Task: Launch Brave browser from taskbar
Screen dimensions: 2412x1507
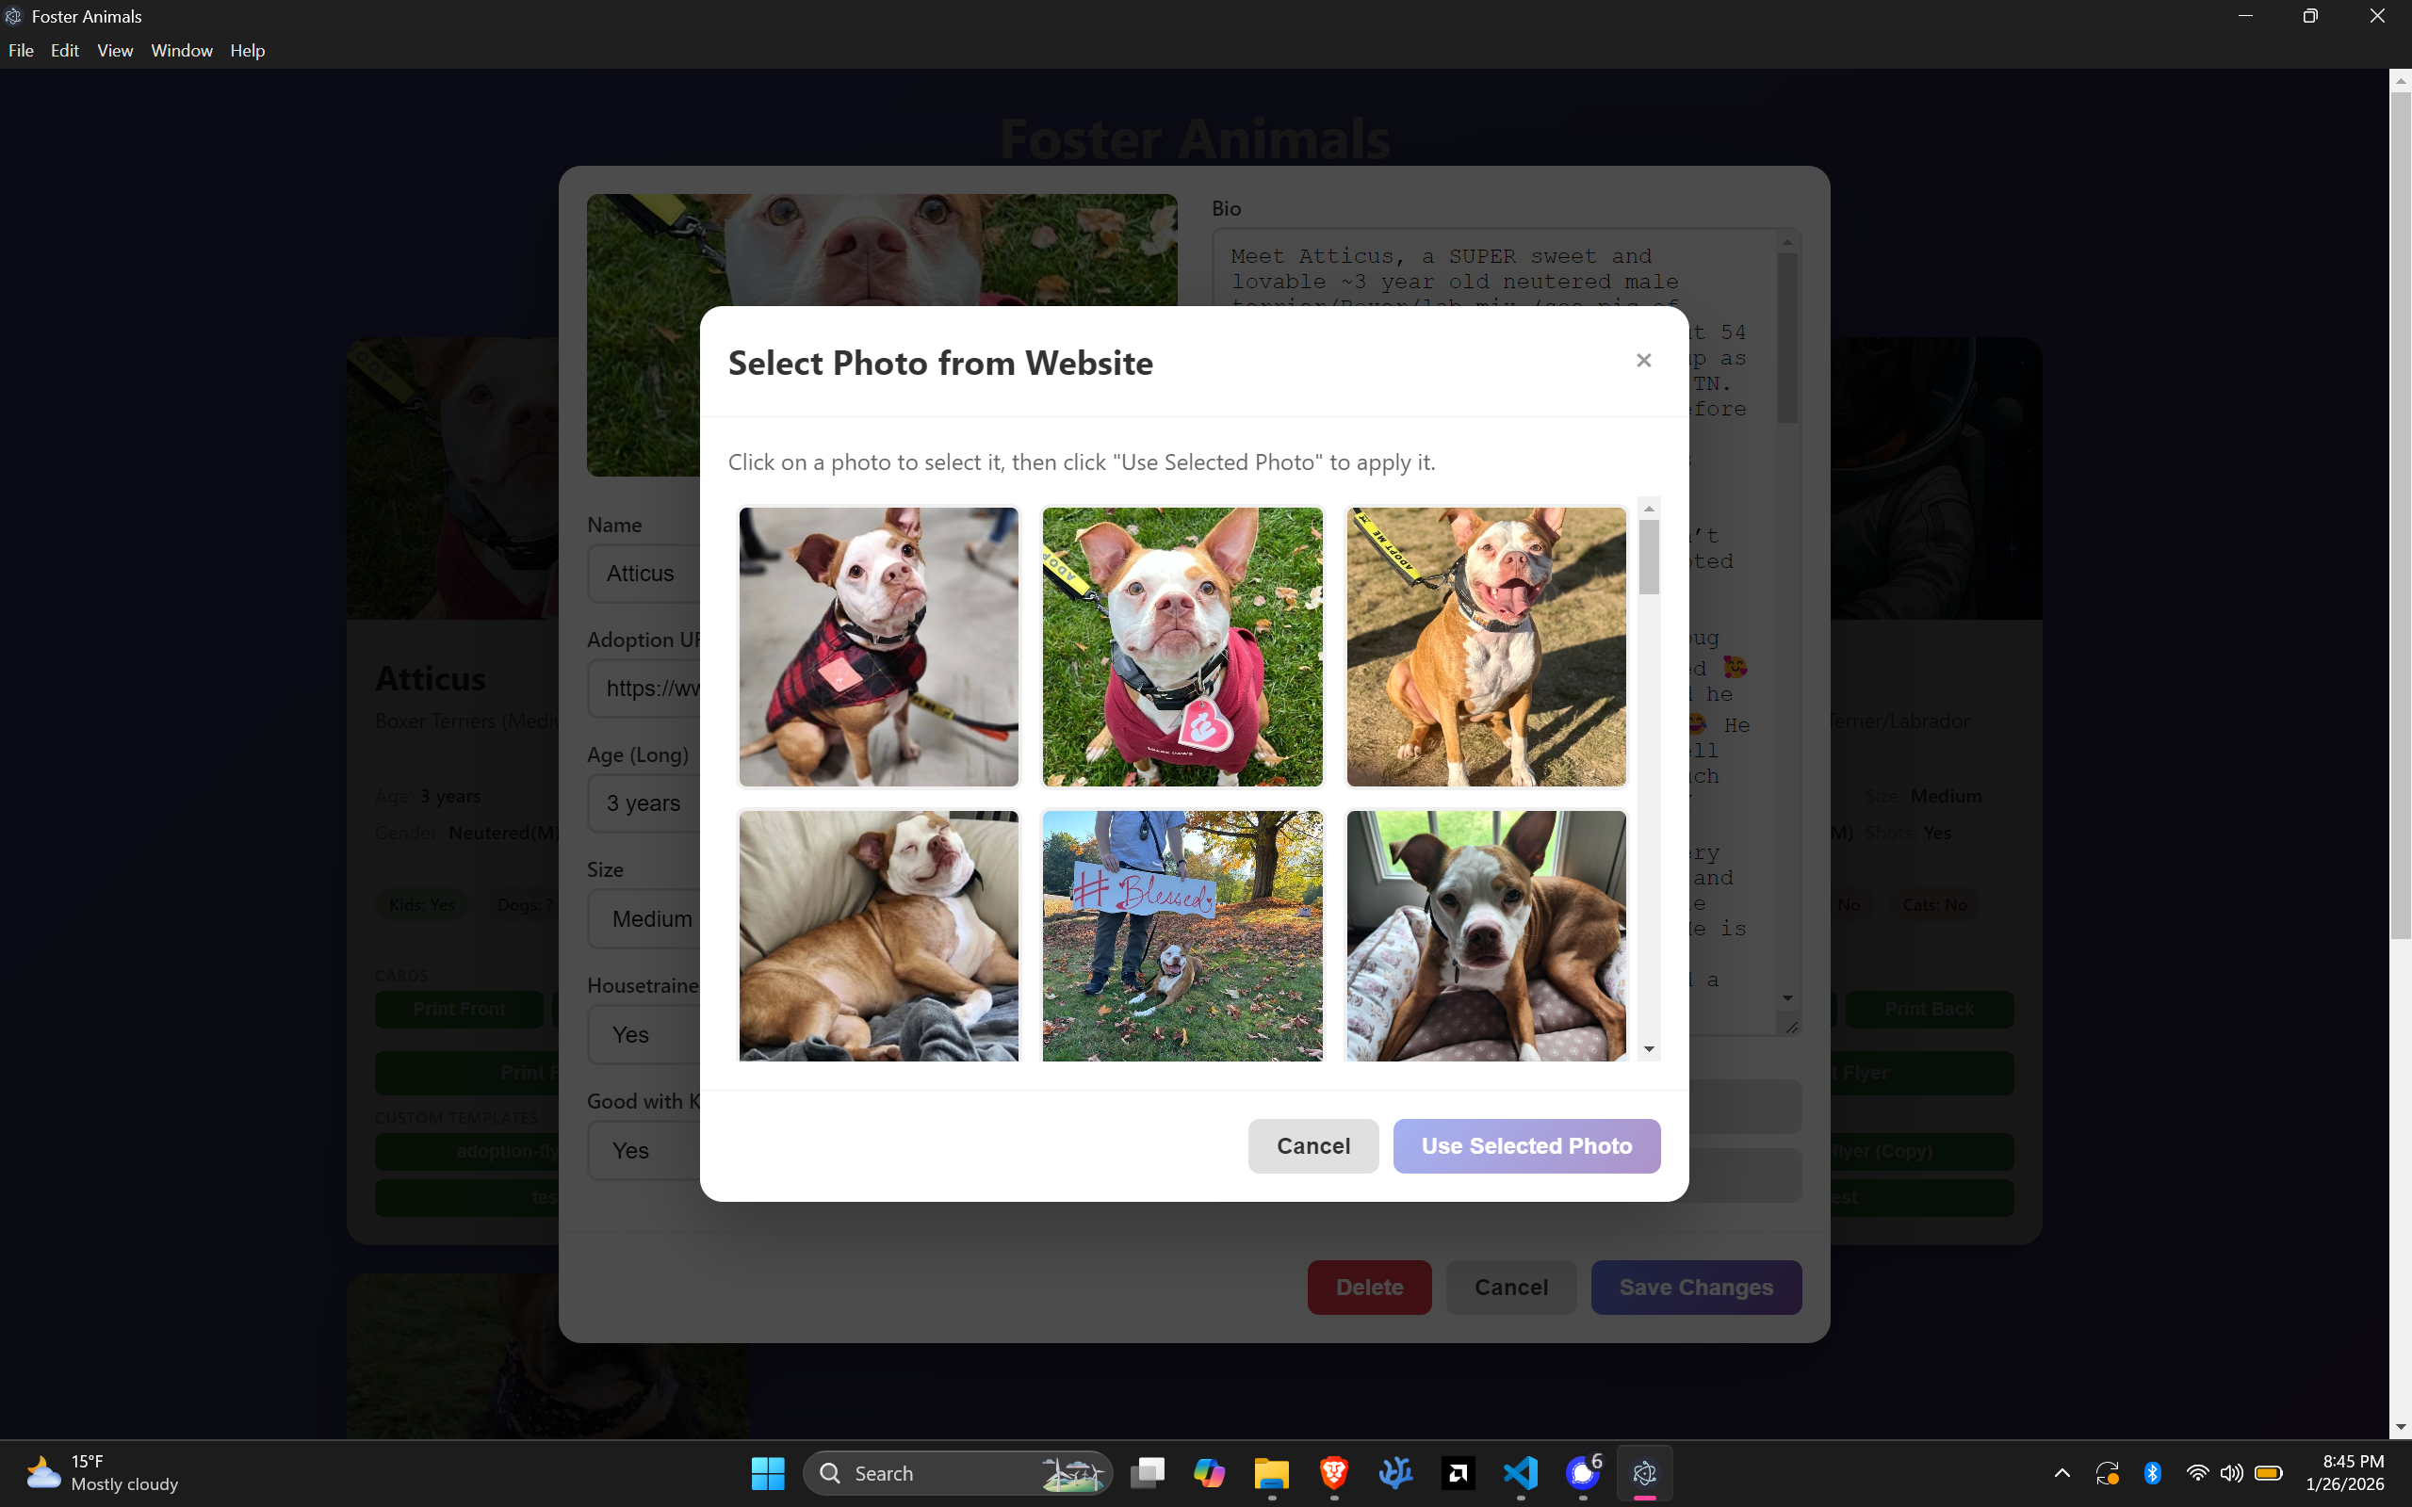Action: pos(1333,1473)
